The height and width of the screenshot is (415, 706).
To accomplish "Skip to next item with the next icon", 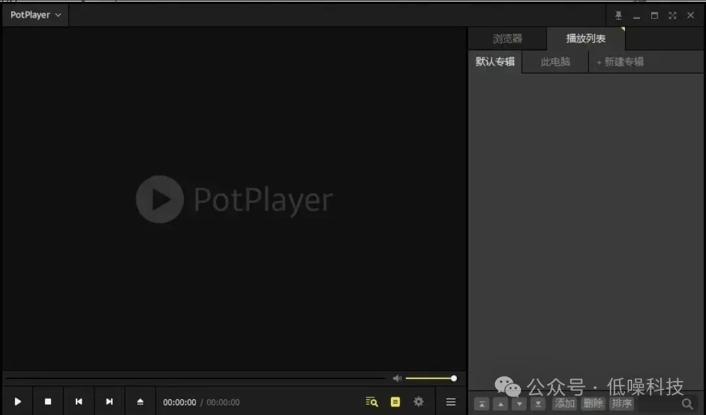I will [109, 401].
